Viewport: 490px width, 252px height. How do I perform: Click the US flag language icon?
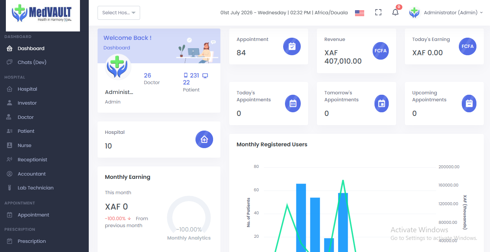(x=359, y=13)
